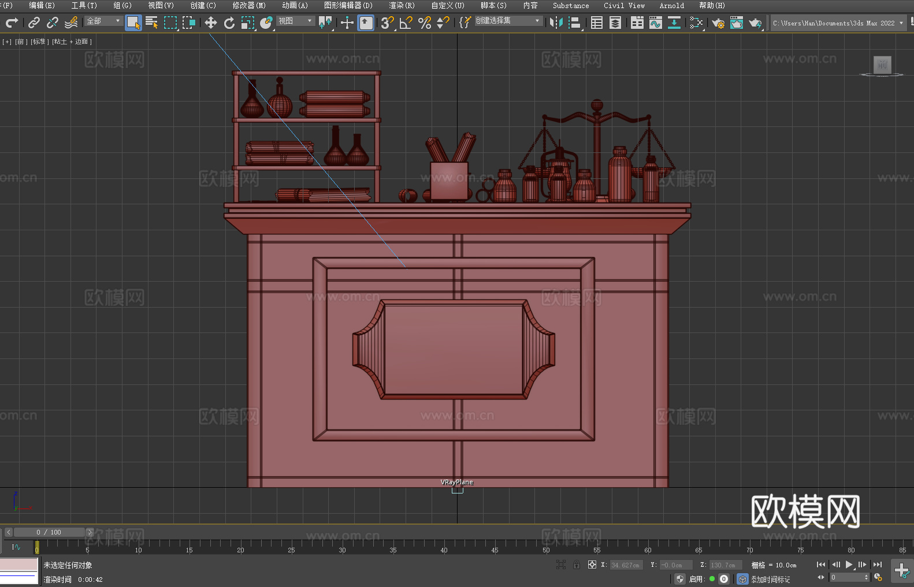Open the selection filter 全部 dropdown
The width and height of the screenshot is (914, 587).
coord(104,21)
